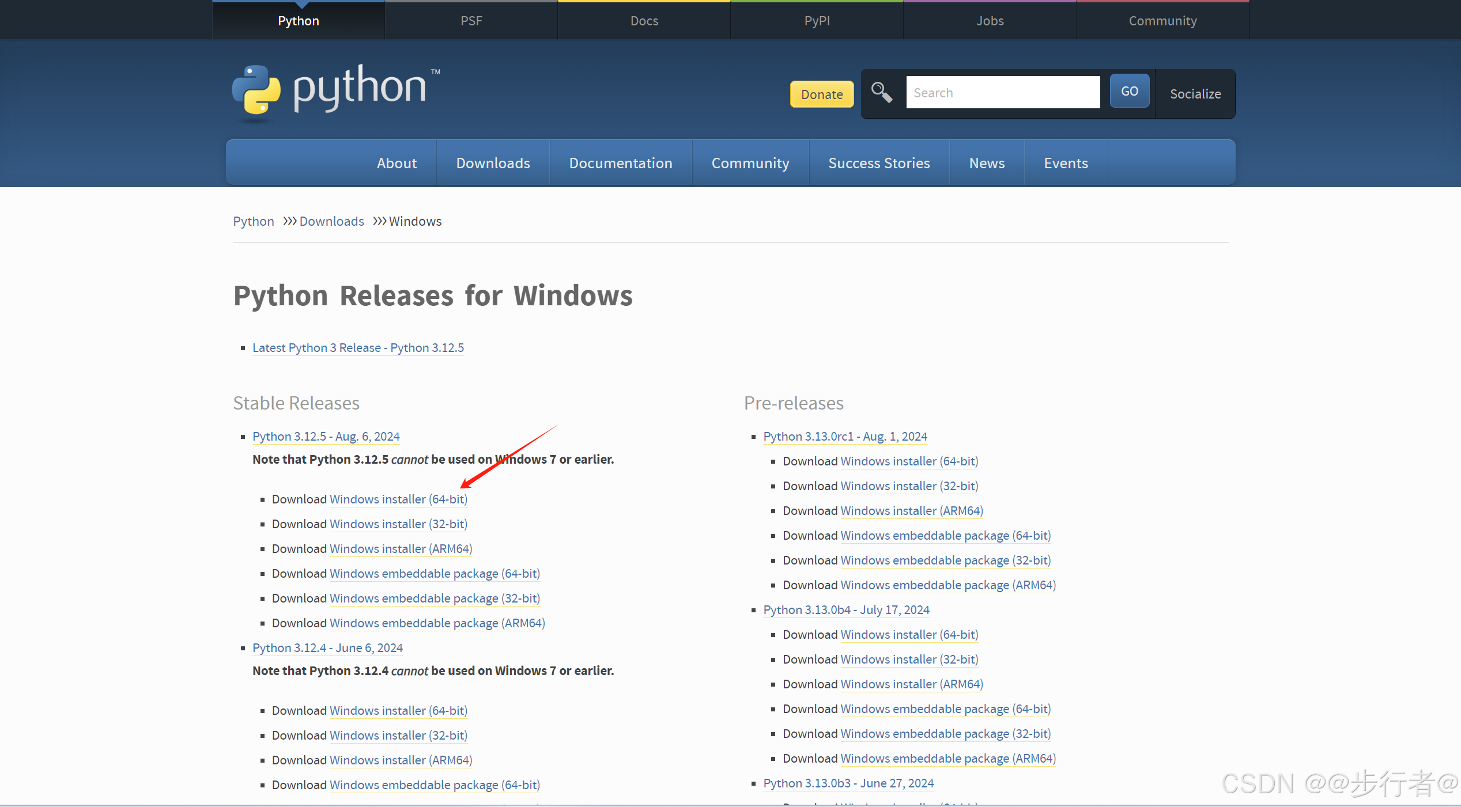Open the Docs top tab
The width and height of the screenshot is (1461, 807).
(x=644, y=21)
